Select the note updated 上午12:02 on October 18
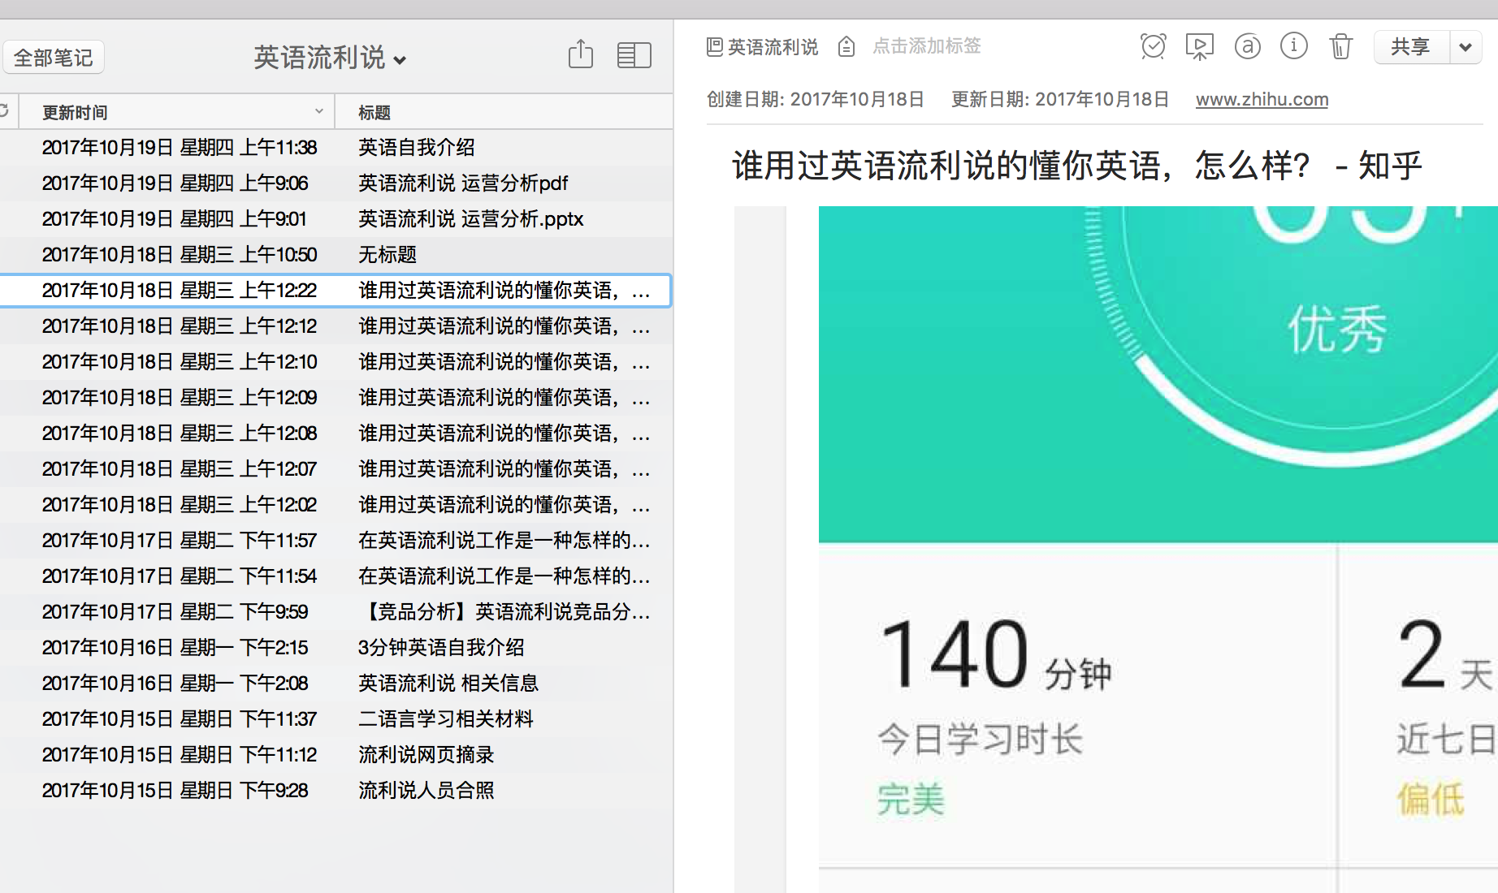 [336, 504]
